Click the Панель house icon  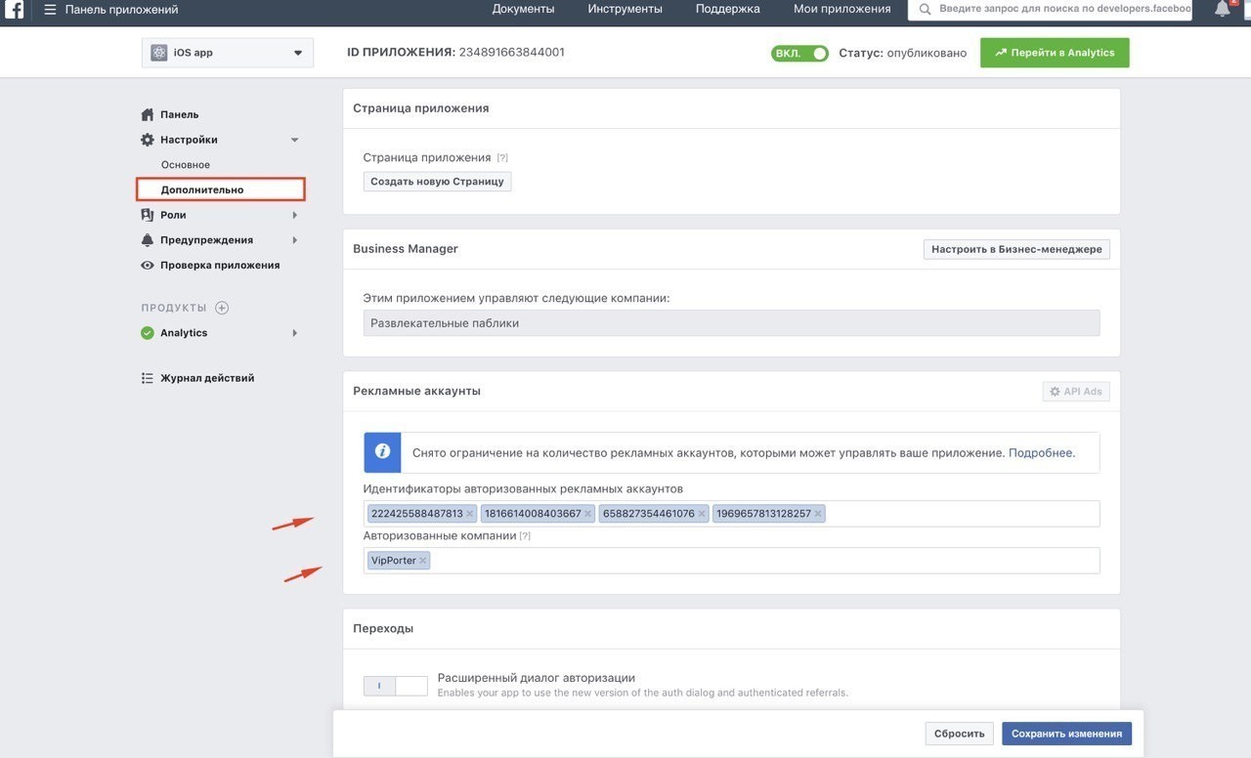click(148, 114)
